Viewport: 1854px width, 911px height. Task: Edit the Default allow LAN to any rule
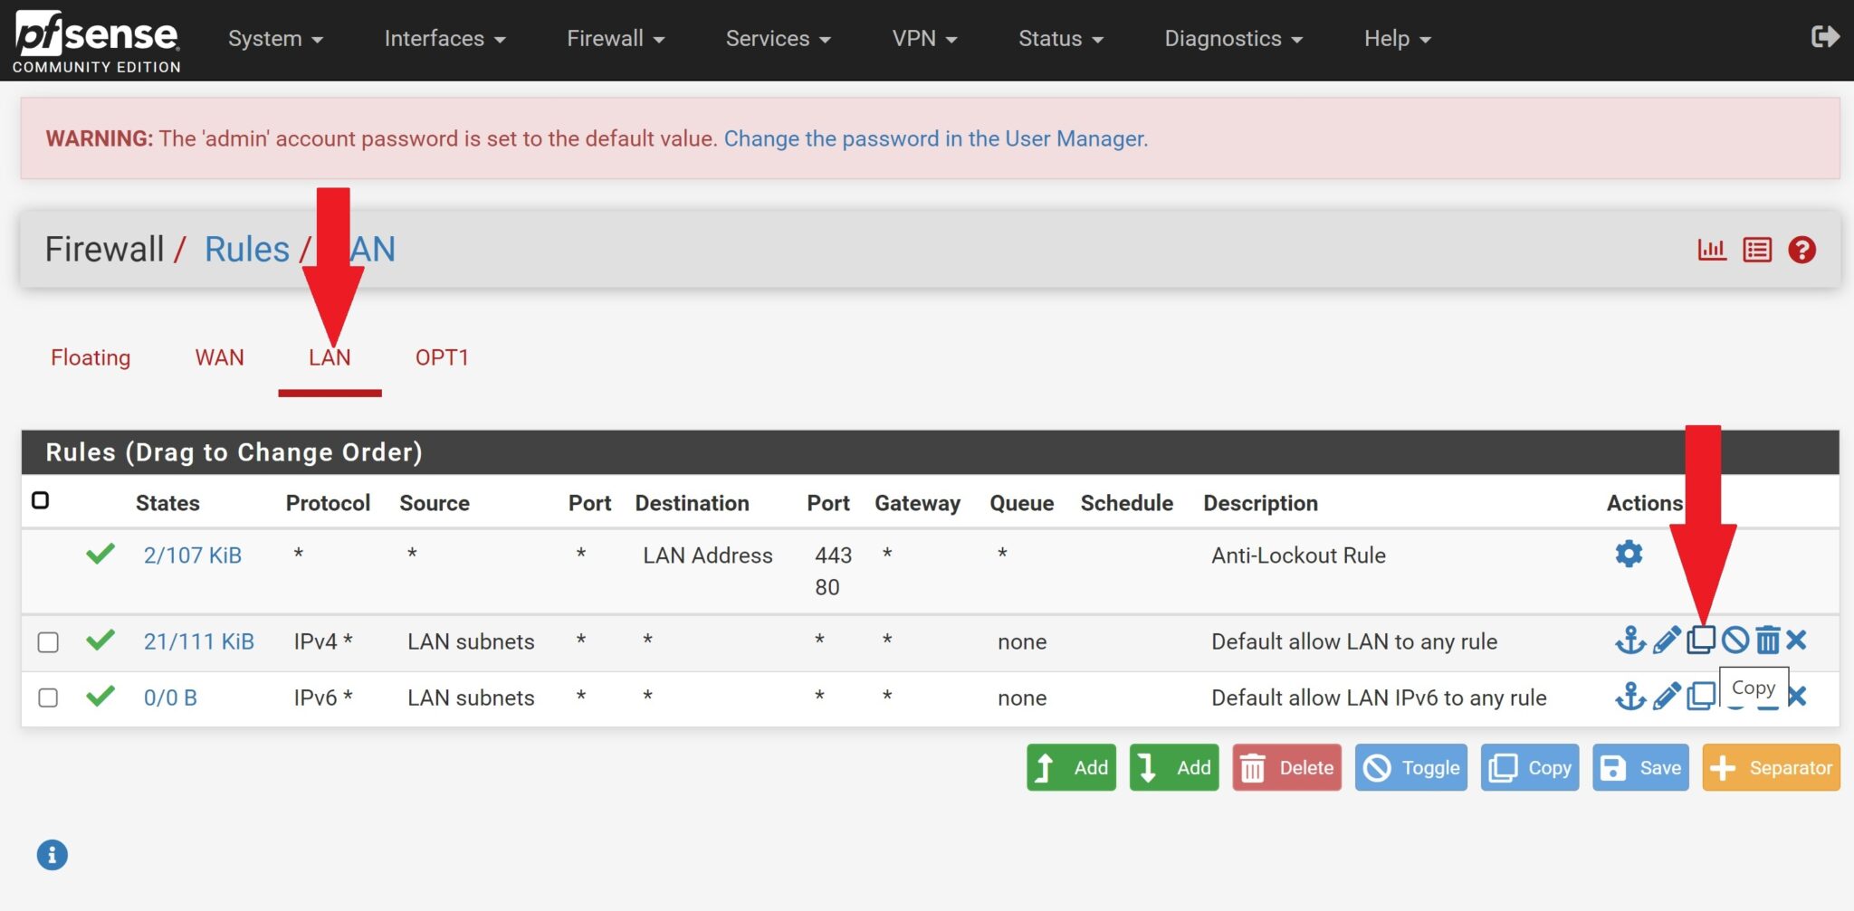(1666, 641)
